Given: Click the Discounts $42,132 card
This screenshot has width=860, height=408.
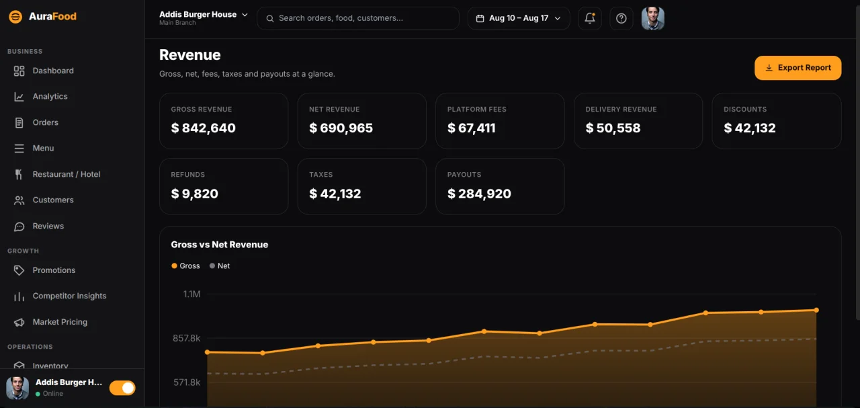Looking at the screenshot, I should pyautogui.click(x=777, y=121).
